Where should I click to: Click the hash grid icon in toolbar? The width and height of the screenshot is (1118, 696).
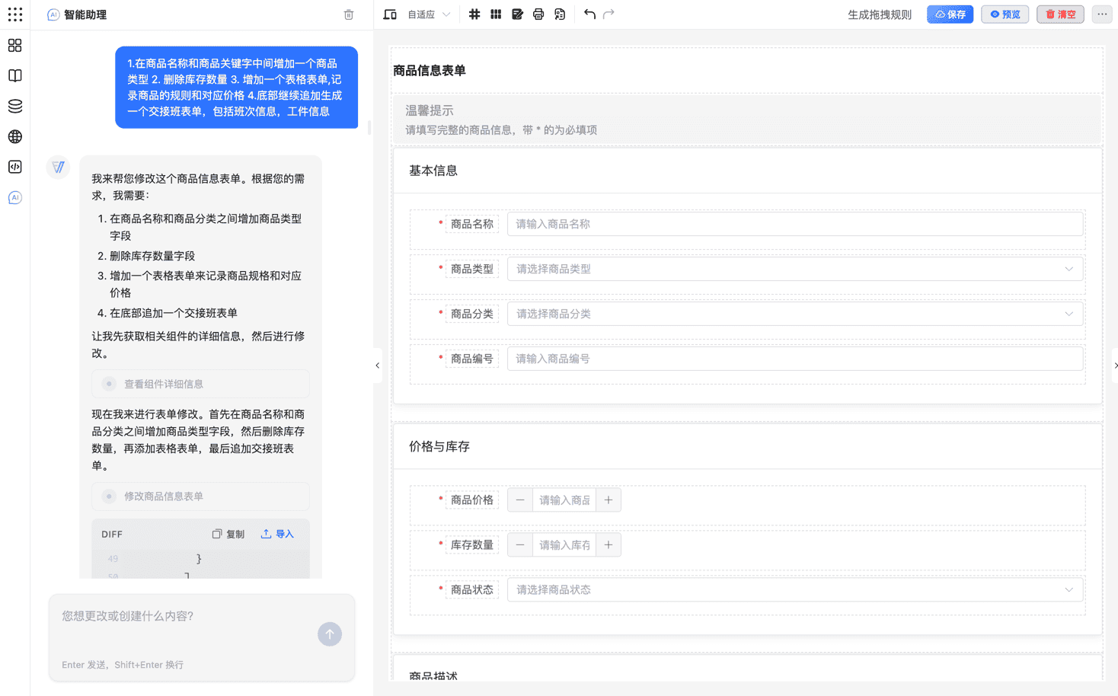pos(474,14)
